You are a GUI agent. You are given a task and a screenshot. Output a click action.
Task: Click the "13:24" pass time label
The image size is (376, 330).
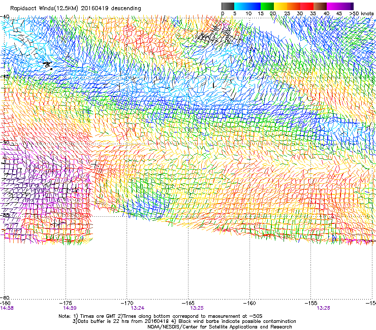tap(137, 308)
